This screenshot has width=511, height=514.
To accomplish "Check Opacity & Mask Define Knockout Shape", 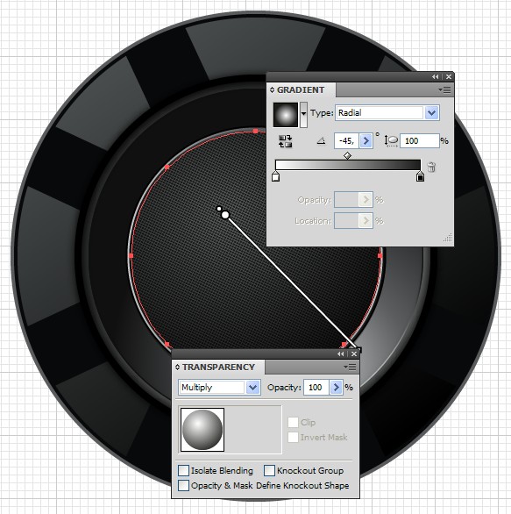I will 183,485.
